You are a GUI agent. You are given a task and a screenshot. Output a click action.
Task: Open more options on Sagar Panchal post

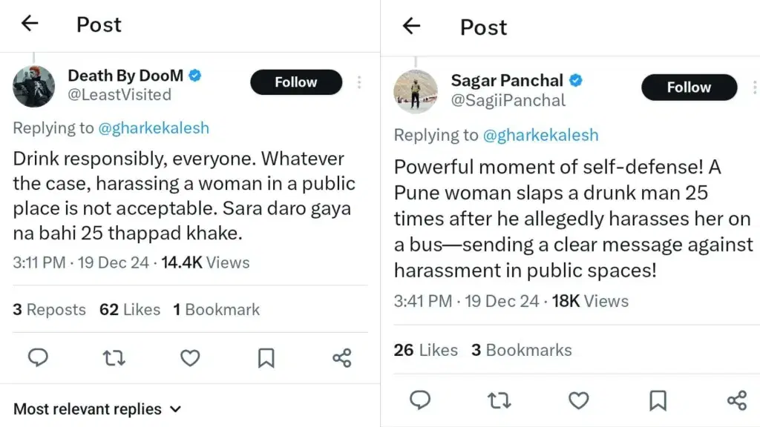tap(753, 87)
